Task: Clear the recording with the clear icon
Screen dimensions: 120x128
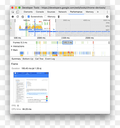Action: (x=23, y=17)
